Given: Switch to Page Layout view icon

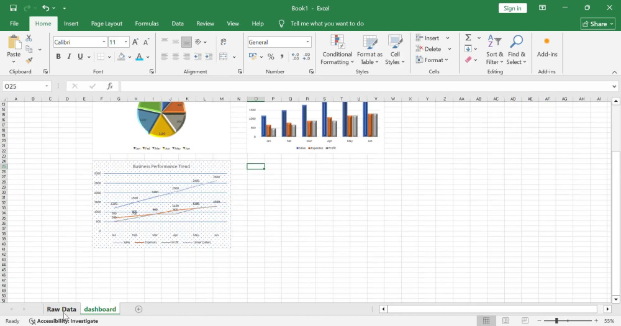Looking at the screenshot, I should [x=505, y=320].
